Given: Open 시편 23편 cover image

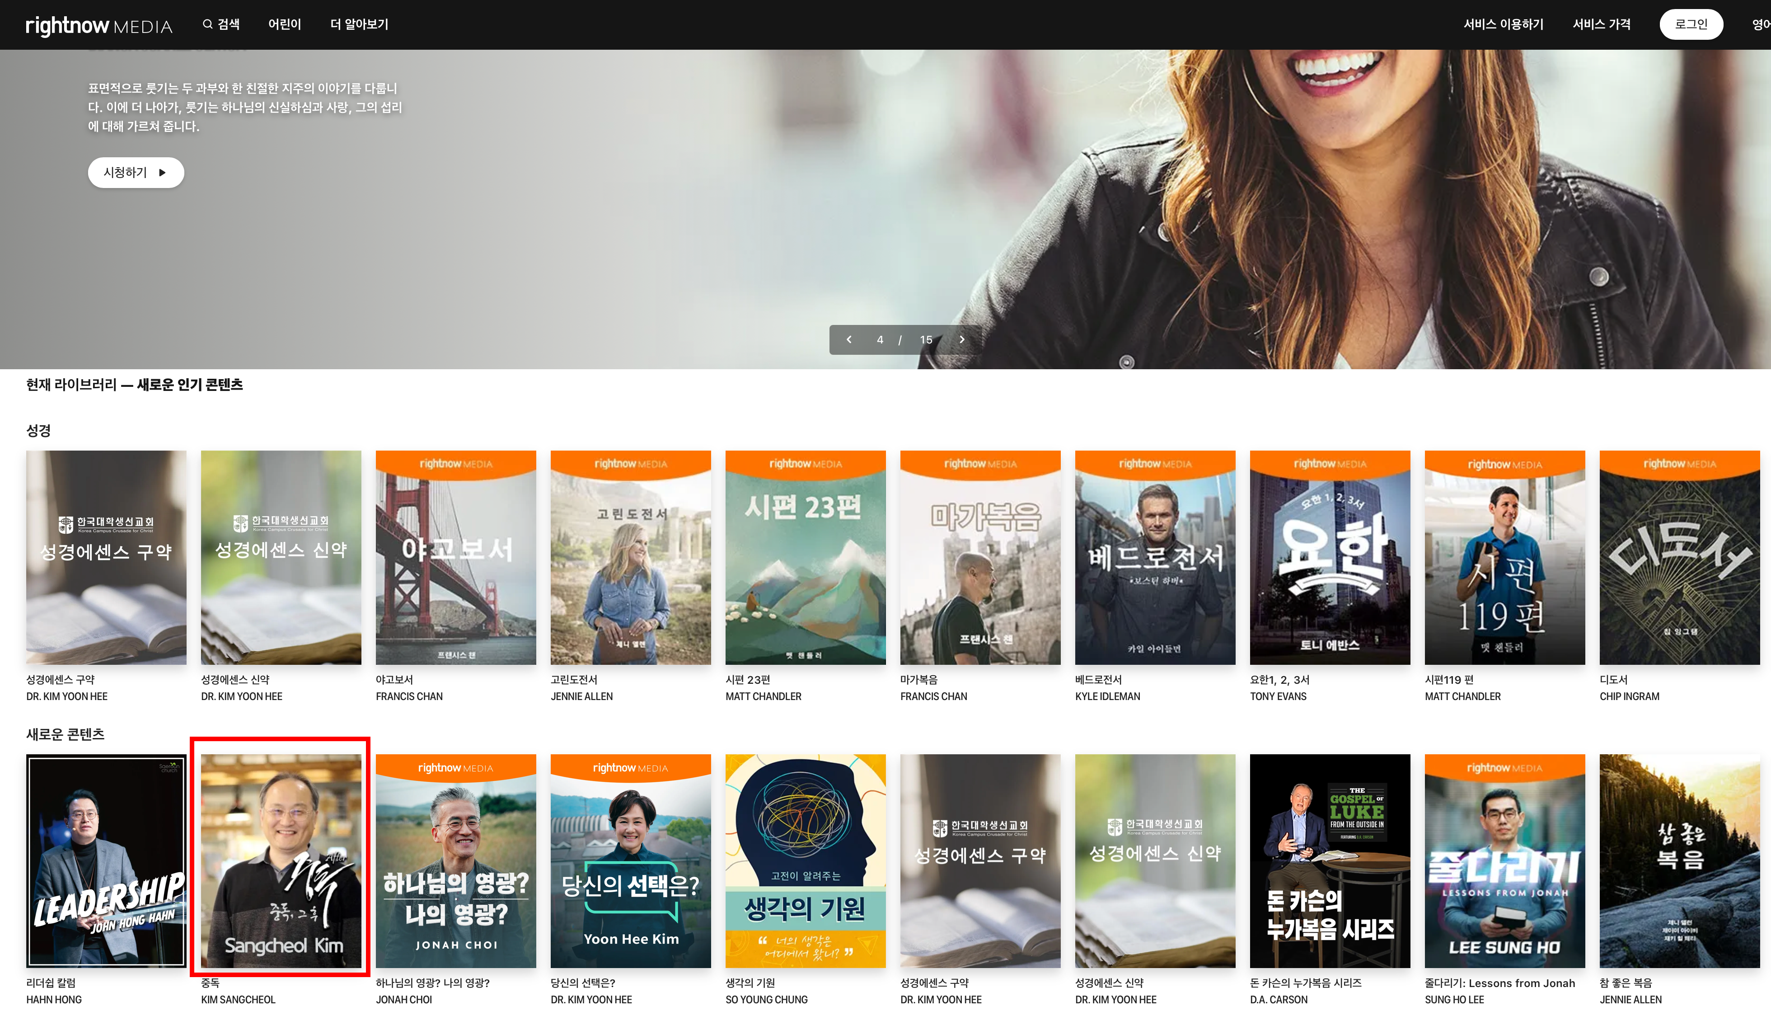Looking at the screenshot, I should 806,558.
